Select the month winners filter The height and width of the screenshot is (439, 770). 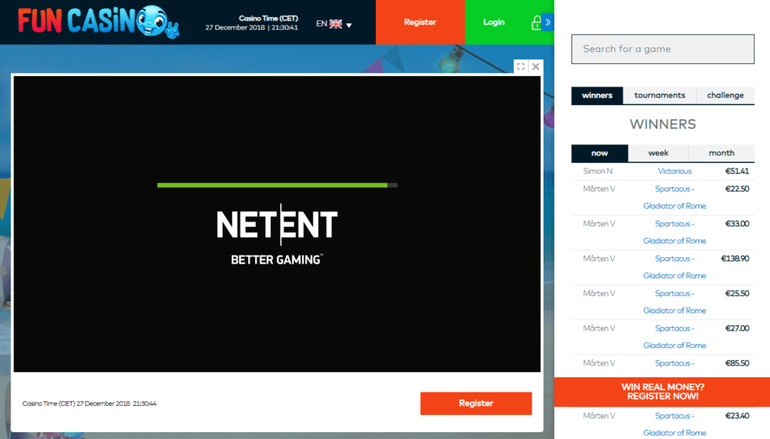coord(721,153)
